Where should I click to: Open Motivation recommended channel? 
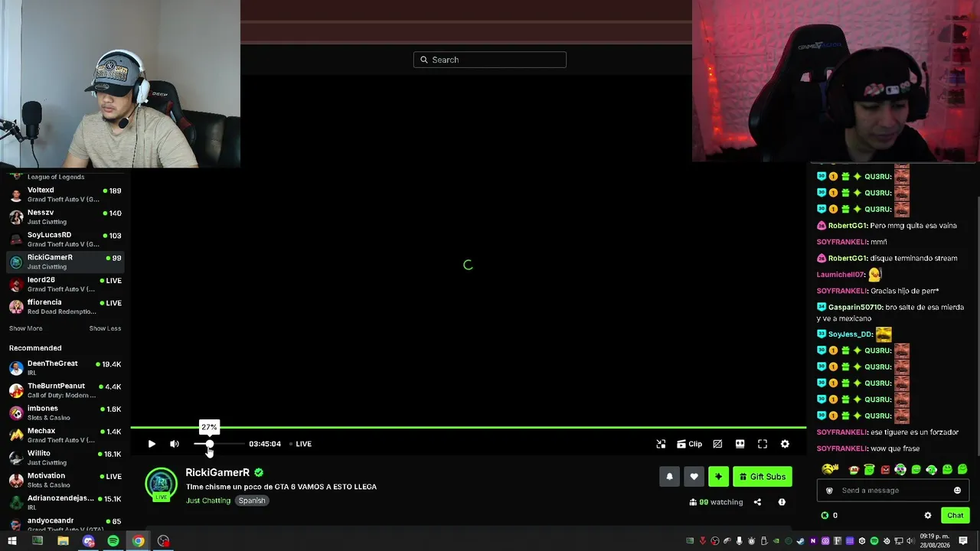65,480
